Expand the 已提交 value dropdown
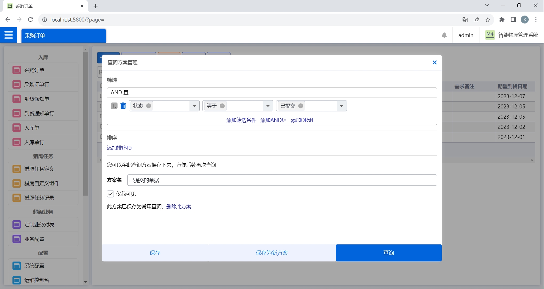This screenshot has height=289, width=544. click(x=342, y=106)
